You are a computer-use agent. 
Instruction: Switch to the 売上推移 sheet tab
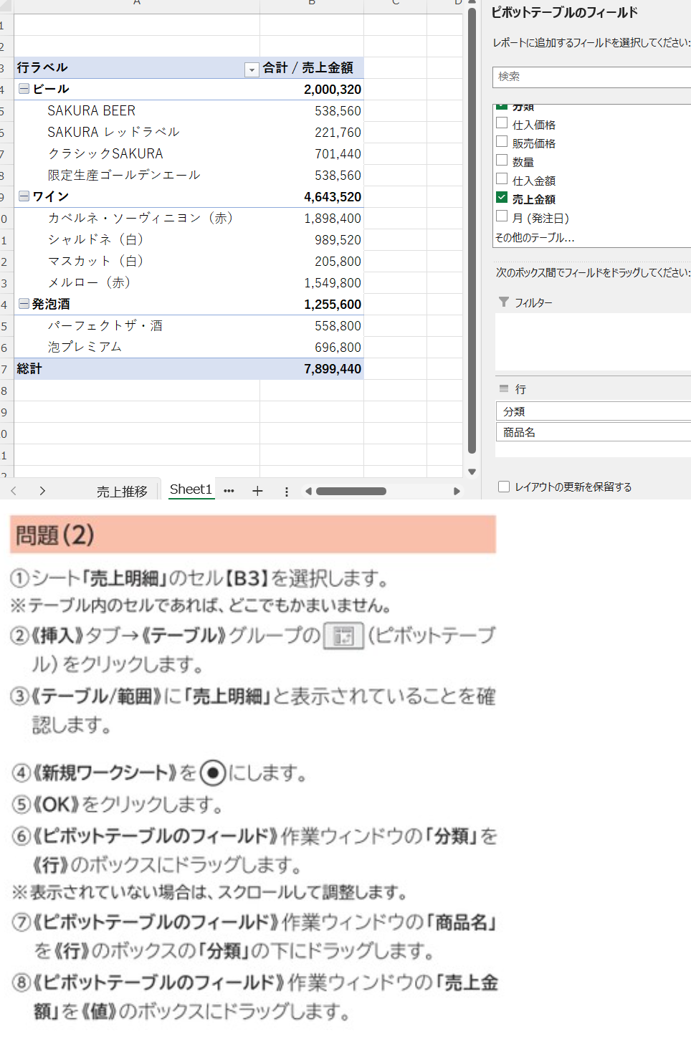pos(122,491)
